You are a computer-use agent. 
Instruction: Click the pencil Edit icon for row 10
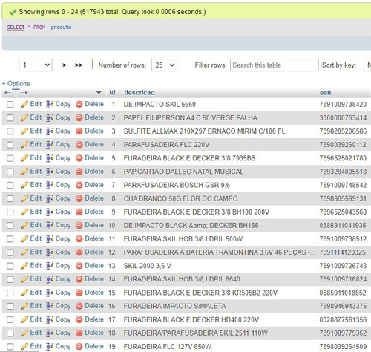[x=24, y=225]
